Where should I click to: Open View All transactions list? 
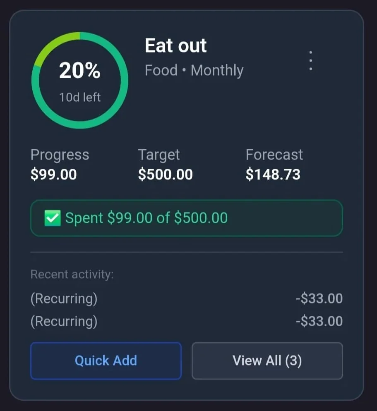tap(267, 361)
